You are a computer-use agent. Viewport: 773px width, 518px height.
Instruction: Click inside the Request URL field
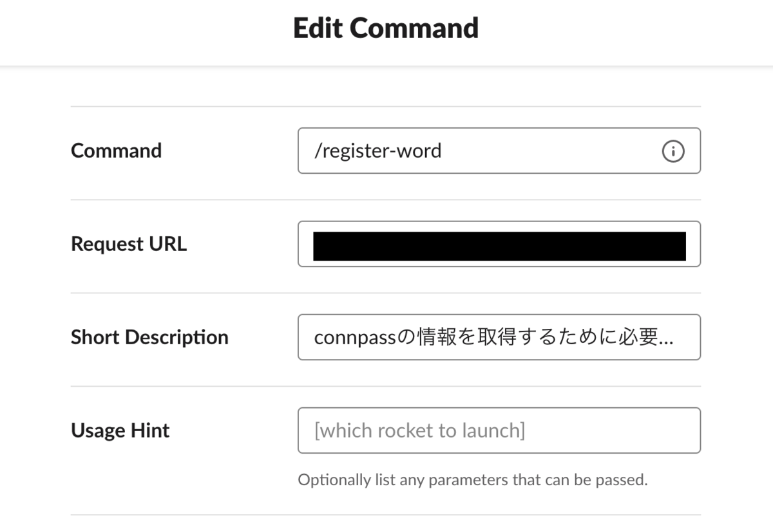(x=499, y=244)
